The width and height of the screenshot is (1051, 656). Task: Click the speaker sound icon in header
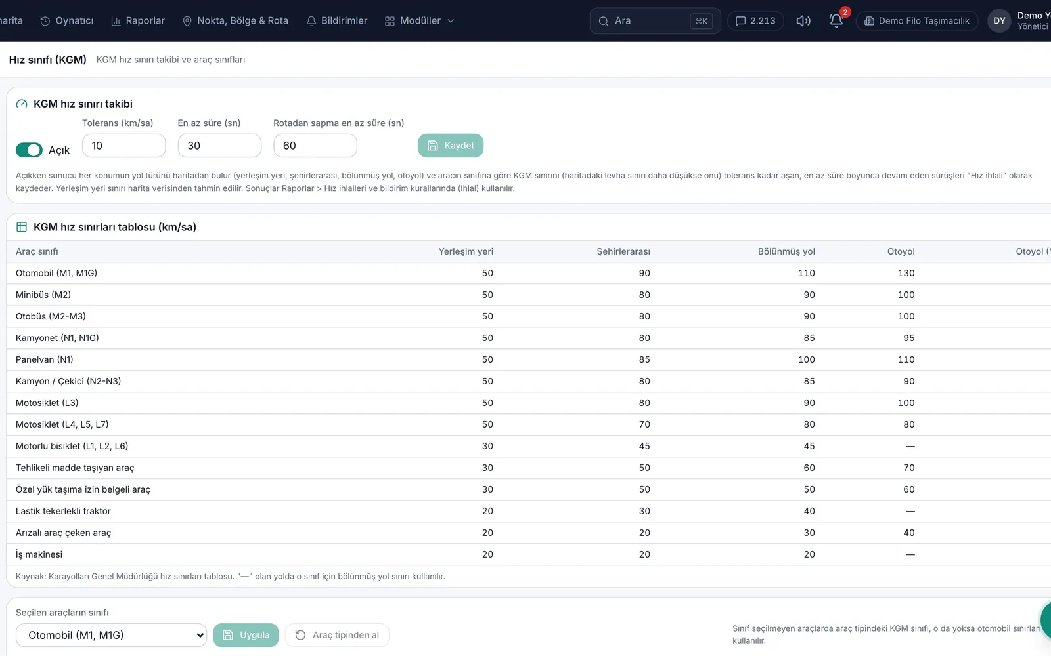[803, 21]
